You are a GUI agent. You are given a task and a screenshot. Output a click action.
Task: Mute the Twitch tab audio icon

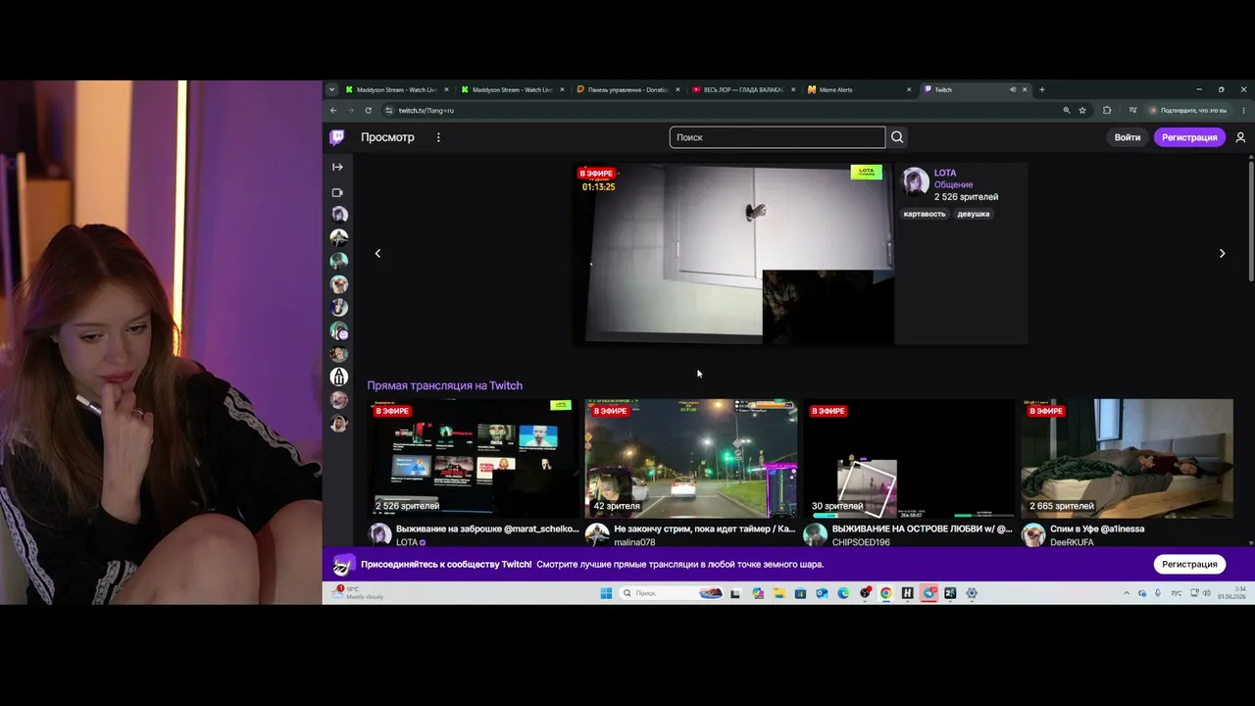coord(1013,89)
